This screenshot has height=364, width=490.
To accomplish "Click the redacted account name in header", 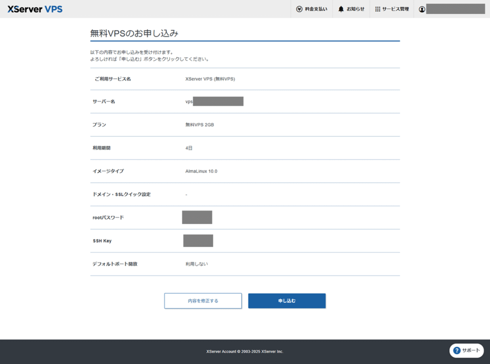I will point(455,9).
